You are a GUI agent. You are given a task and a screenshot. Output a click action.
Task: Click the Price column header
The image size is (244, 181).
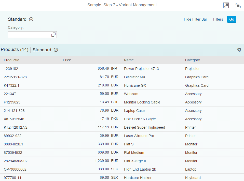pos(67,60)
